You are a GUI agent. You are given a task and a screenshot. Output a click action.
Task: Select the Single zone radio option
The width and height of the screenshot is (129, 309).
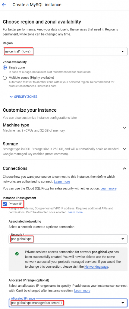(5, 67)
